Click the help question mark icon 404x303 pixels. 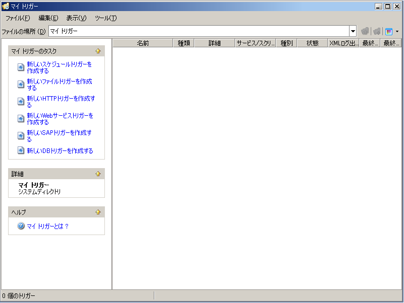21,226
